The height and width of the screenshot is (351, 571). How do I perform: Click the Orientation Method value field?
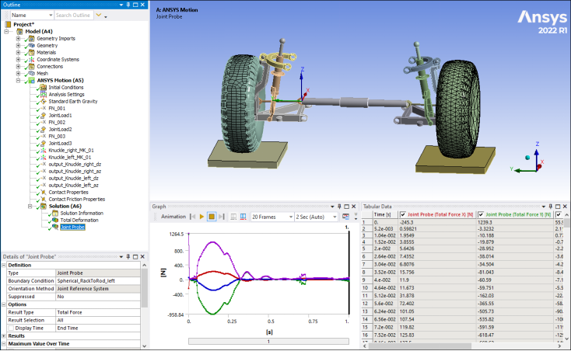(x=98, y=289)
